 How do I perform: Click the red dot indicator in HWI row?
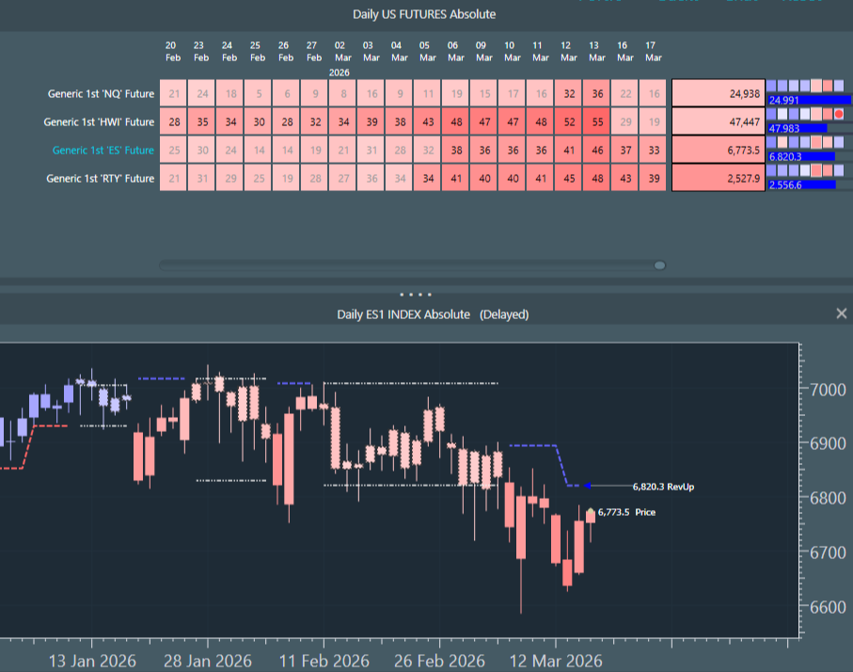pyautogui.click(x=839, y=114)
